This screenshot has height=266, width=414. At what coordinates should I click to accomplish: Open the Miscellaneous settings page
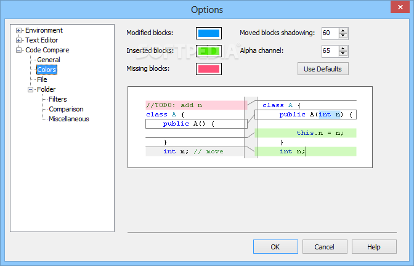[x=69, y=119]
